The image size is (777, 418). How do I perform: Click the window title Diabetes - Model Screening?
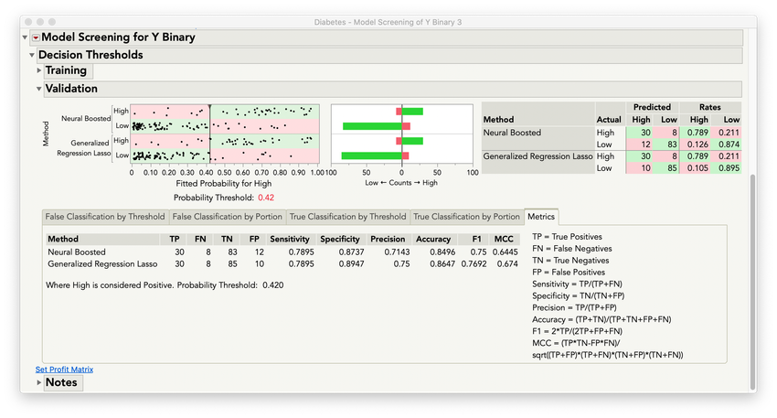click(x=388, y=22)
